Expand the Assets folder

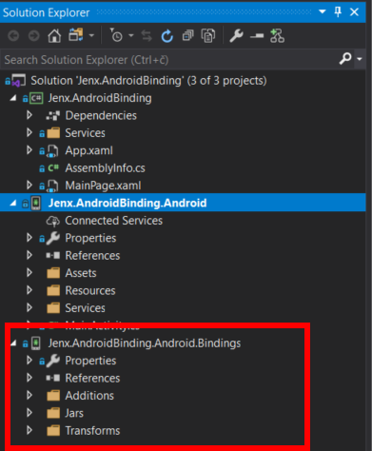tap(29, 272)
